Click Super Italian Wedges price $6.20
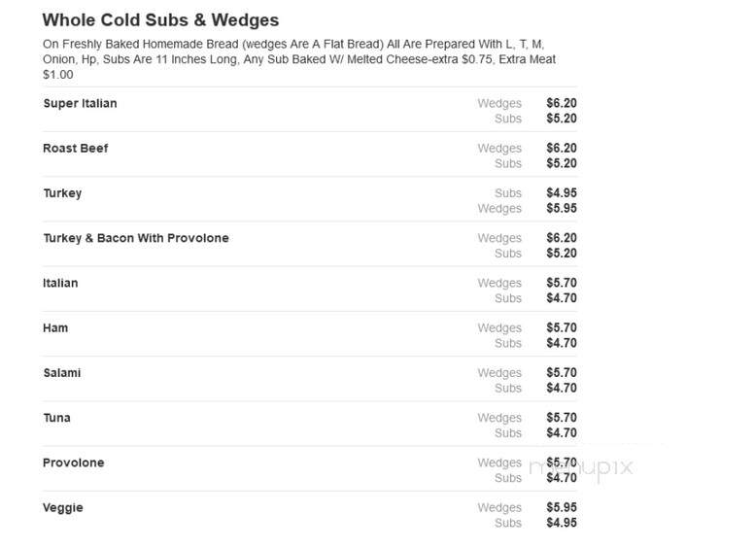This screenshot has width=755, height=548. [x=562, y=103]
